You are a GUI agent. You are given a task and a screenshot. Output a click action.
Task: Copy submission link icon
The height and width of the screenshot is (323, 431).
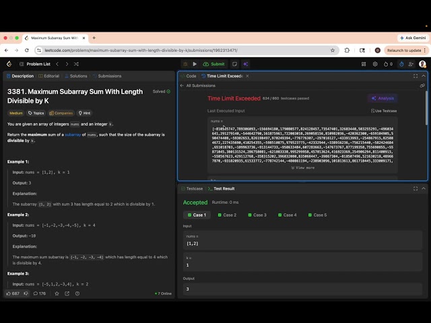[x=422, y=85]
